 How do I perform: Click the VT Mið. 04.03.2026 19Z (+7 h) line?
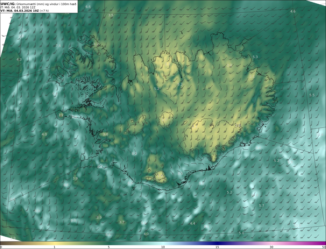[x=24, y=11]
